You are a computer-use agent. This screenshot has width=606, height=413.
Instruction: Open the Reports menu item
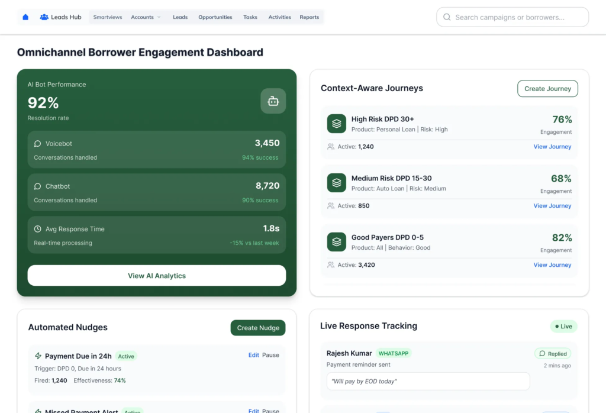pyautogui.click(x=309, y=17)
